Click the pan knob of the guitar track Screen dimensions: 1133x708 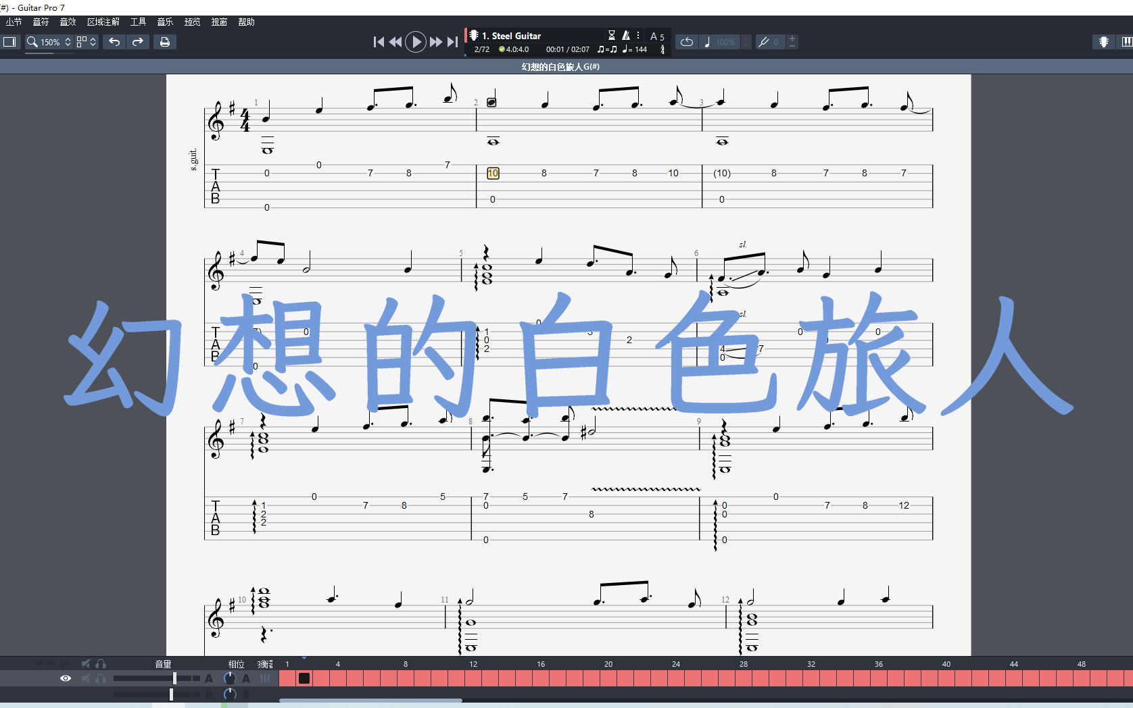coord(230,678)
